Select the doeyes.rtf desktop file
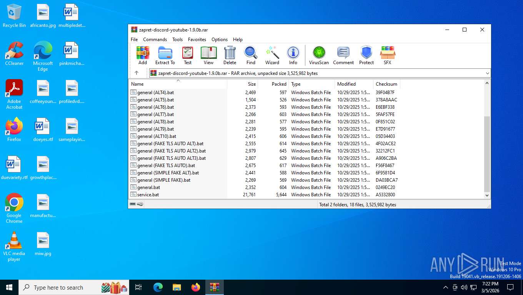Image resolution: width=523 pixels, height=295 pixels. click(x=43, y=130)
